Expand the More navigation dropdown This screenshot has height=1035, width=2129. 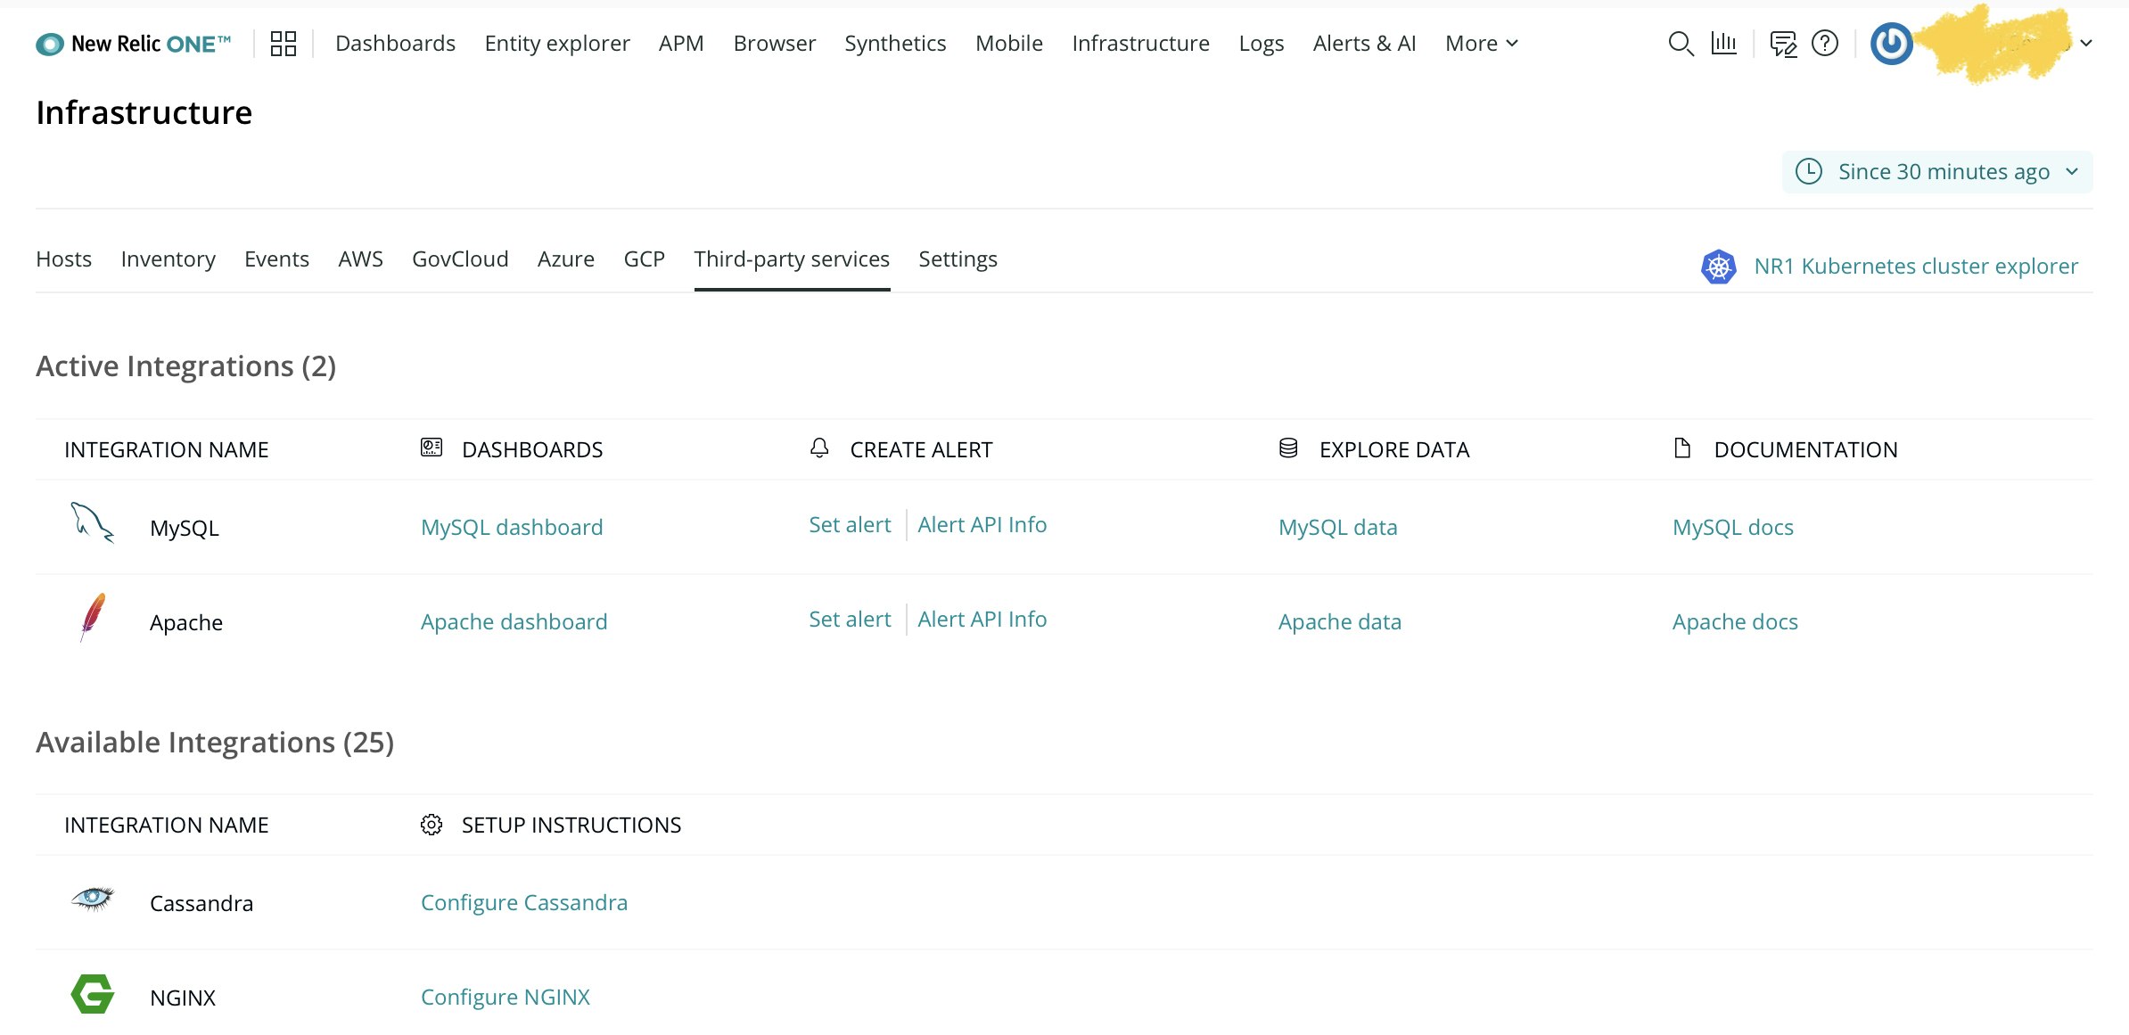(1481, 44)
